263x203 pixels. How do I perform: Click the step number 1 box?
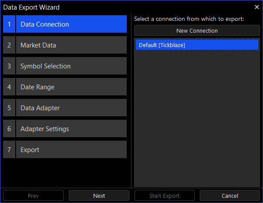(9, 24)
